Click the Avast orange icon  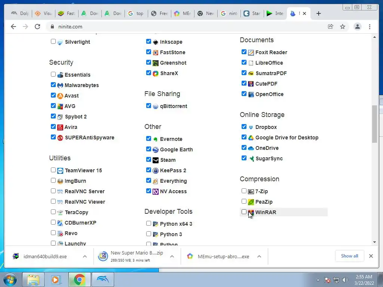[60, 96]
